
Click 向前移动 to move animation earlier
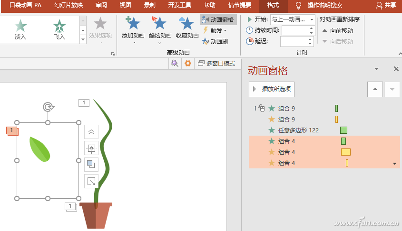(338, 31)
